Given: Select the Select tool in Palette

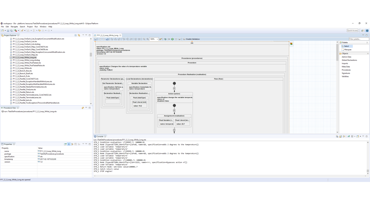Looking at the screenshot, I should click(347, 46).
